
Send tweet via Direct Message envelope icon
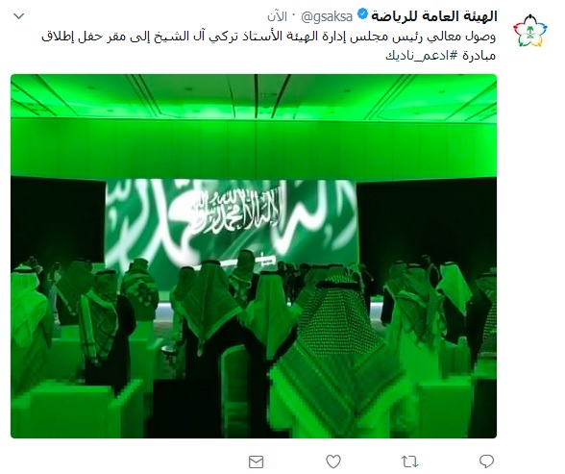coord(257,462)
